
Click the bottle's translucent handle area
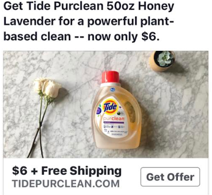(130, 111)
